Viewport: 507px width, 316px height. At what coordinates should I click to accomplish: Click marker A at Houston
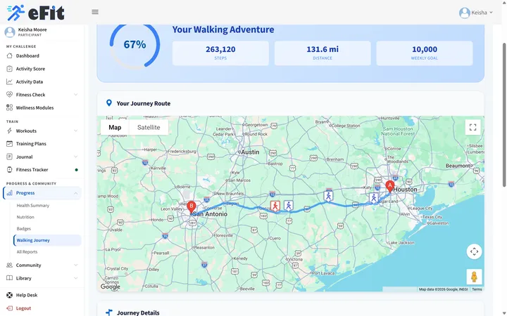point(389,186)
